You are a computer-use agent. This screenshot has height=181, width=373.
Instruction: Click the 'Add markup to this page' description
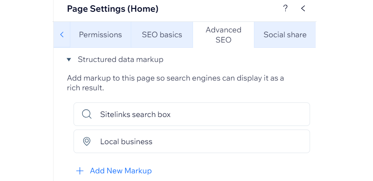pyautogui.click(x=175, y=83)
